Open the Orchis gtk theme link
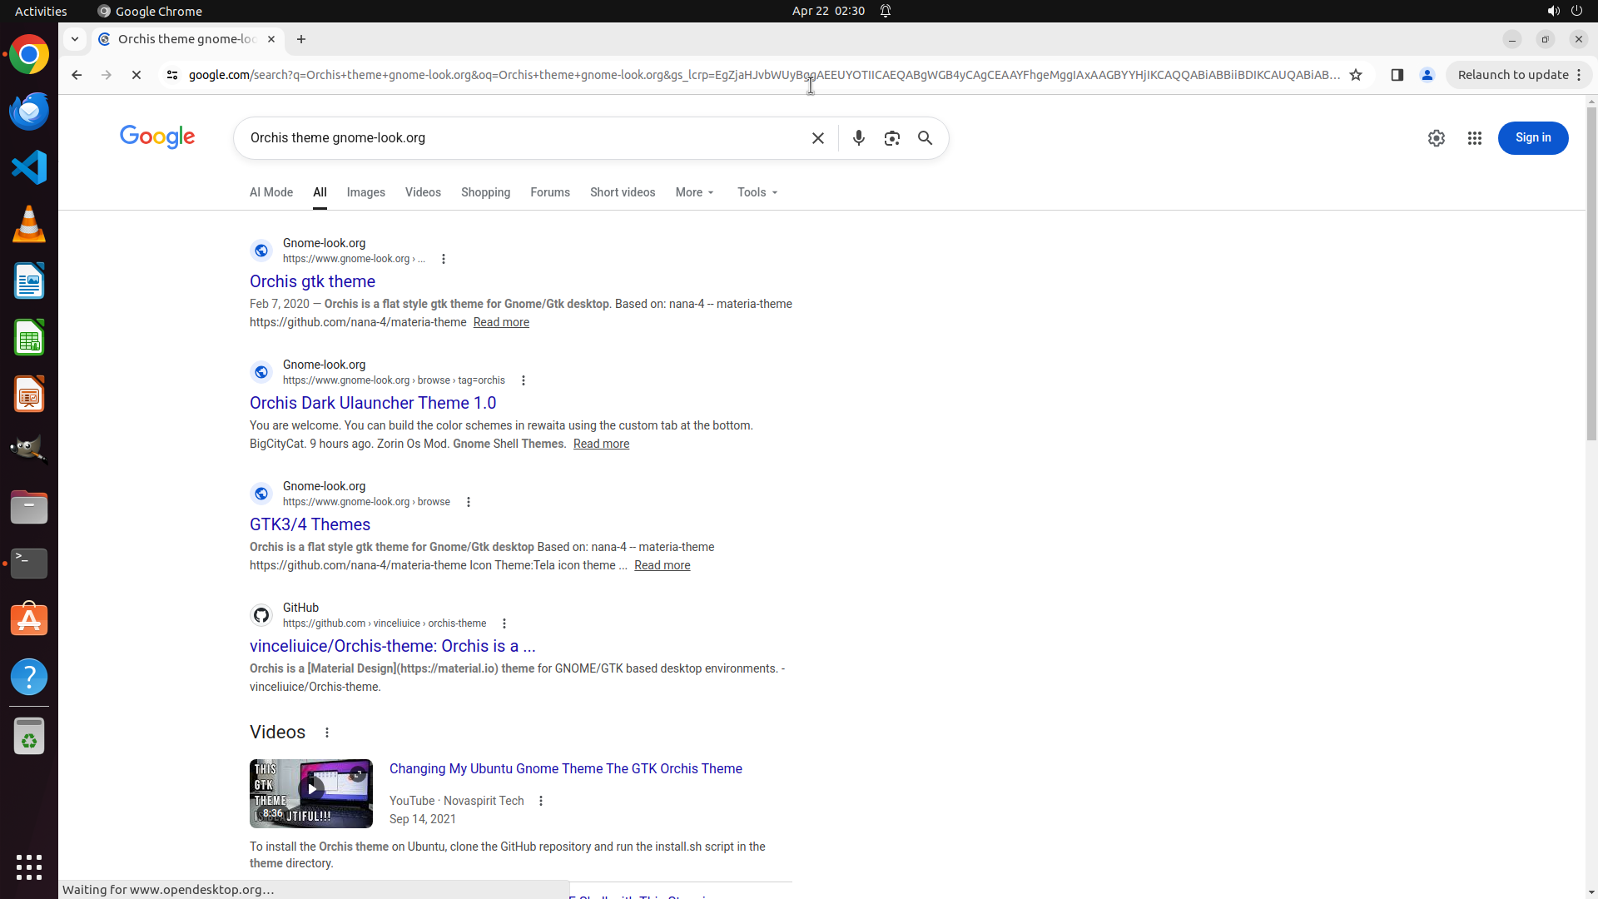 click(312, 281)
